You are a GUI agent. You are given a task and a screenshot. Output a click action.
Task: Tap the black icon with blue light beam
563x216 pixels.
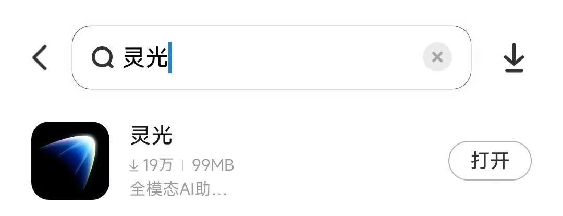(x=70, y=161)
